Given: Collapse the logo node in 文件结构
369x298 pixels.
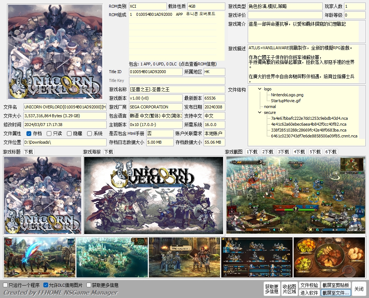Looking at the screenshot, I should coord(260,89).
